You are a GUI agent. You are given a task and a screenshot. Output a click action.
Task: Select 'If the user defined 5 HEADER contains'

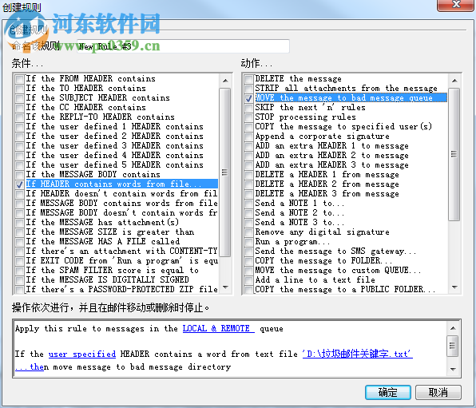(x=114, y=164)
